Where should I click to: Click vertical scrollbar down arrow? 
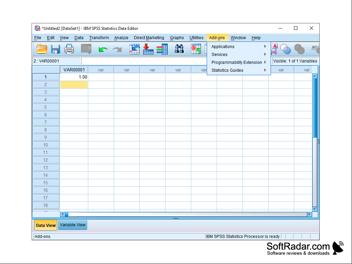pyautogui.click(x=315, y=209)
